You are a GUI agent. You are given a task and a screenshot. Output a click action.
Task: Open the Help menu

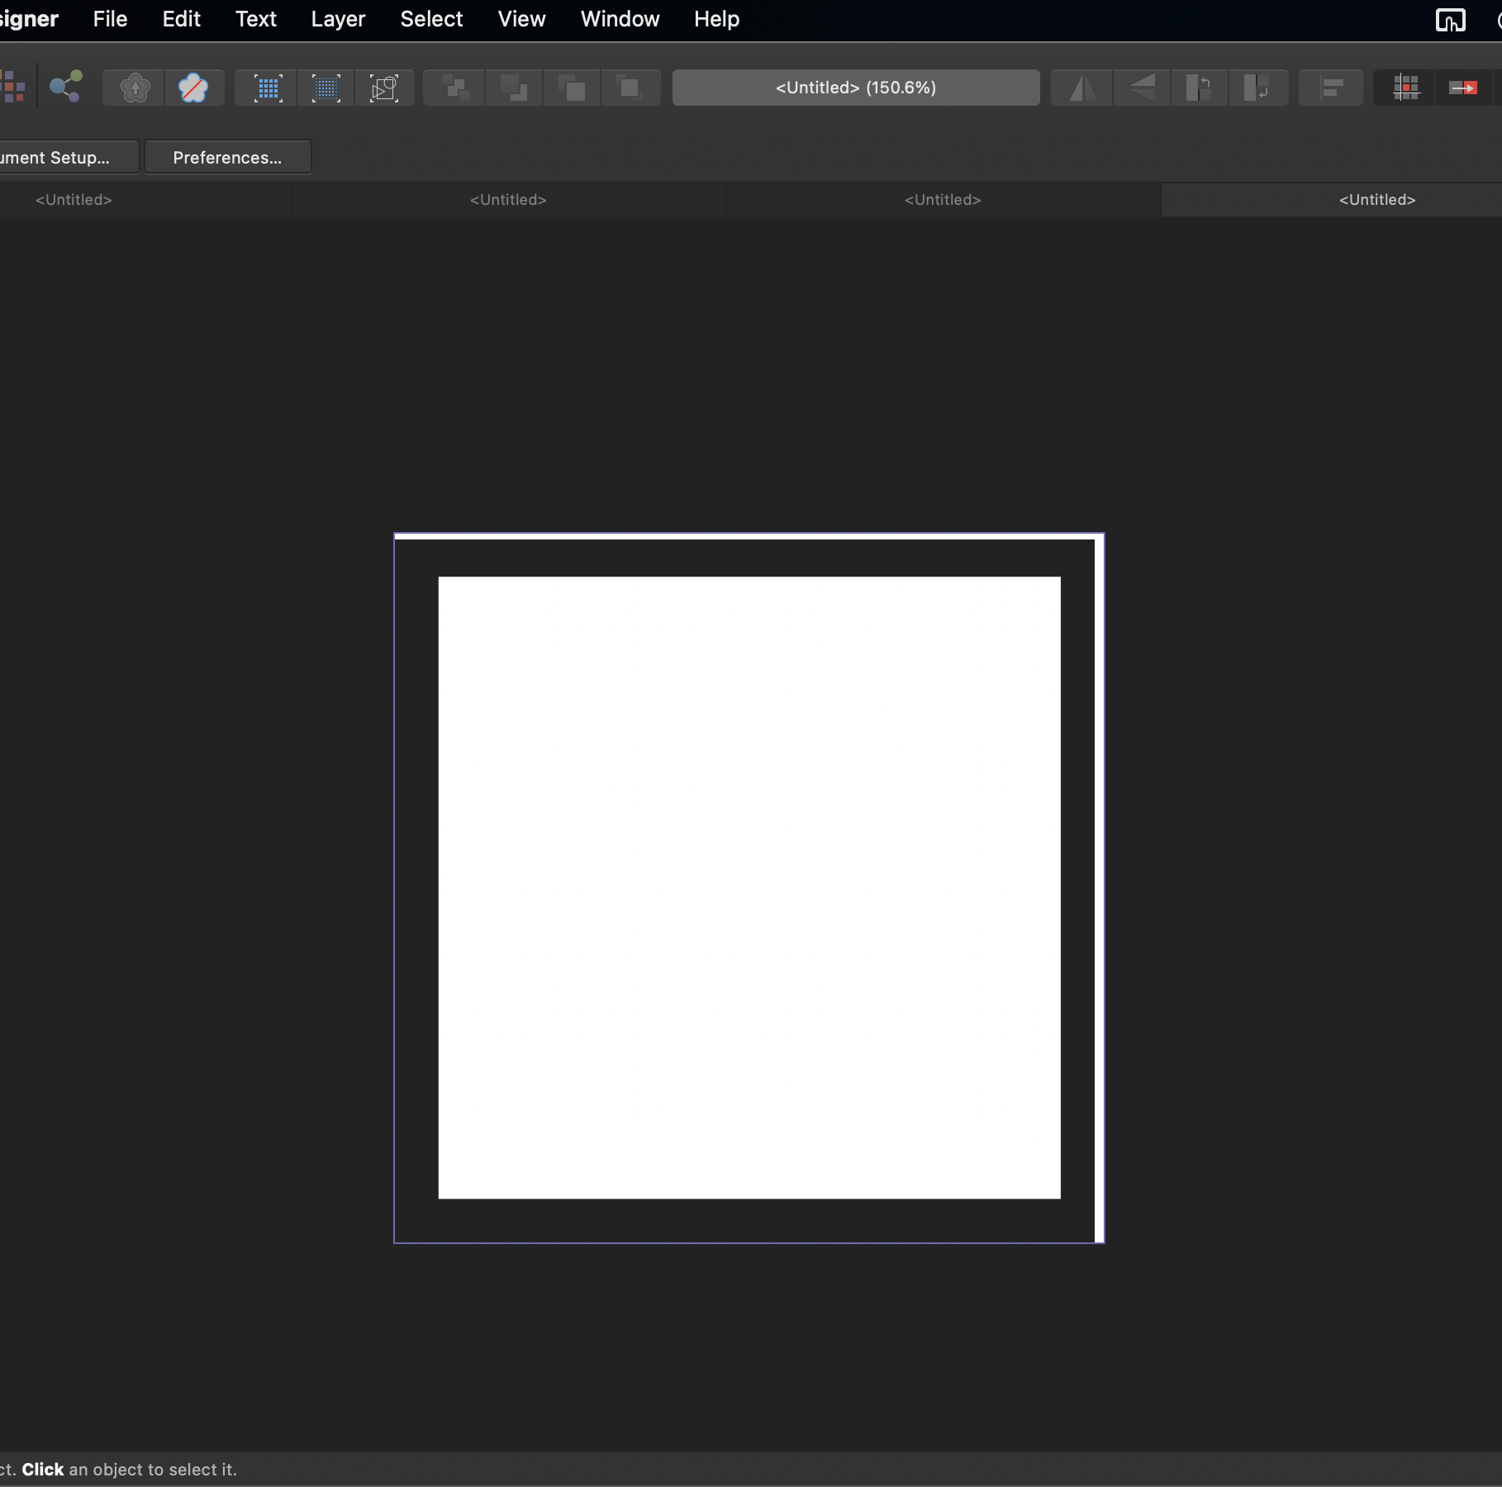[716, 19]
